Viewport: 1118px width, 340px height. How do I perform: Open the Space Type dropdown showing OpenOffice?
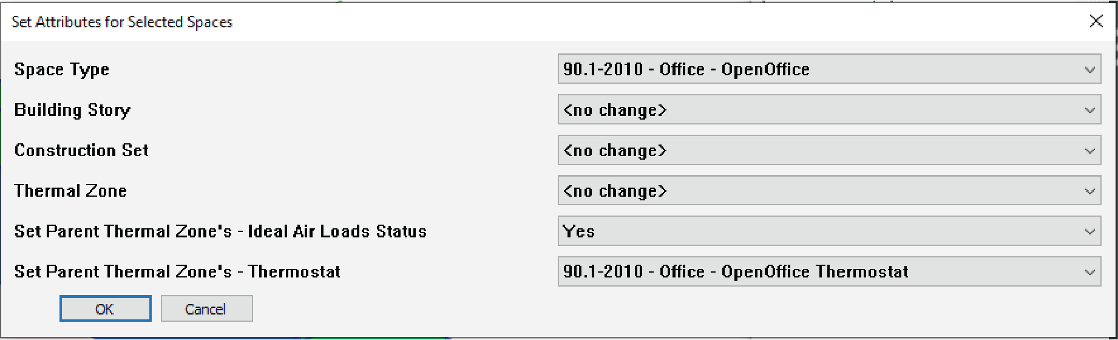pos(828,69)
